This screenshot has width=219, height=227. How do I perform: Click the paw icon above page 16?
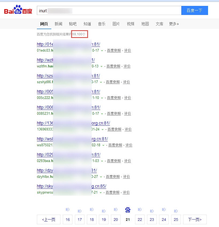click(x=68, y=209)
